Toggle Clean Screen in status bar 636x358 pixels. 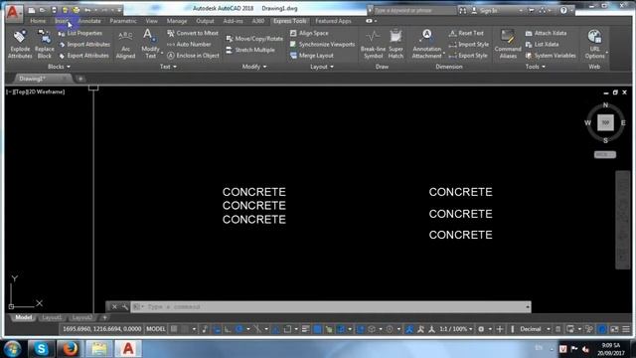[x=615, y=329]
